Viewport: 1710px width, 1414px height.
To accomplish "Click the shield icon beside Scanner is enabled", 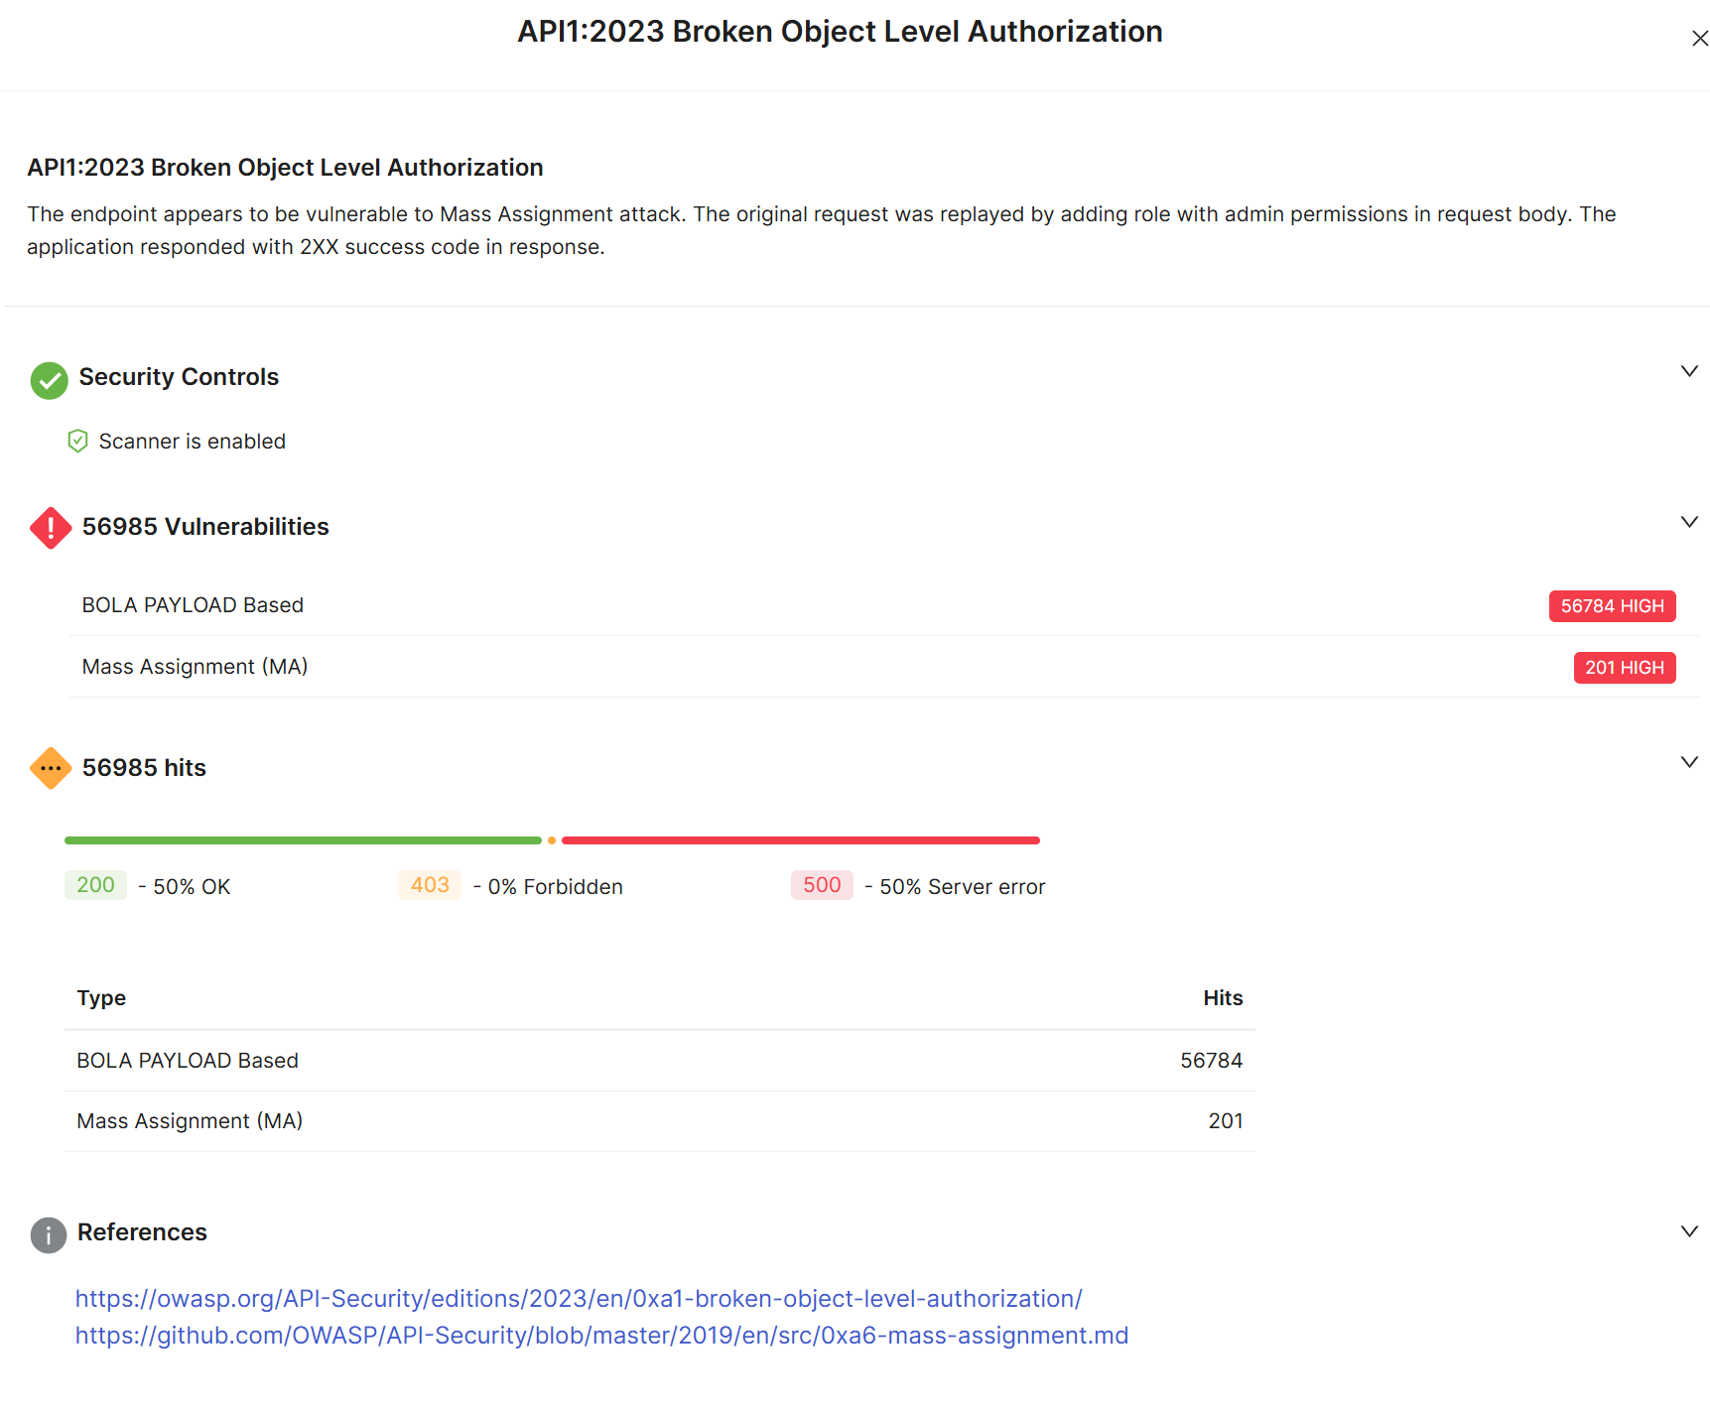I will coord(77,442).
